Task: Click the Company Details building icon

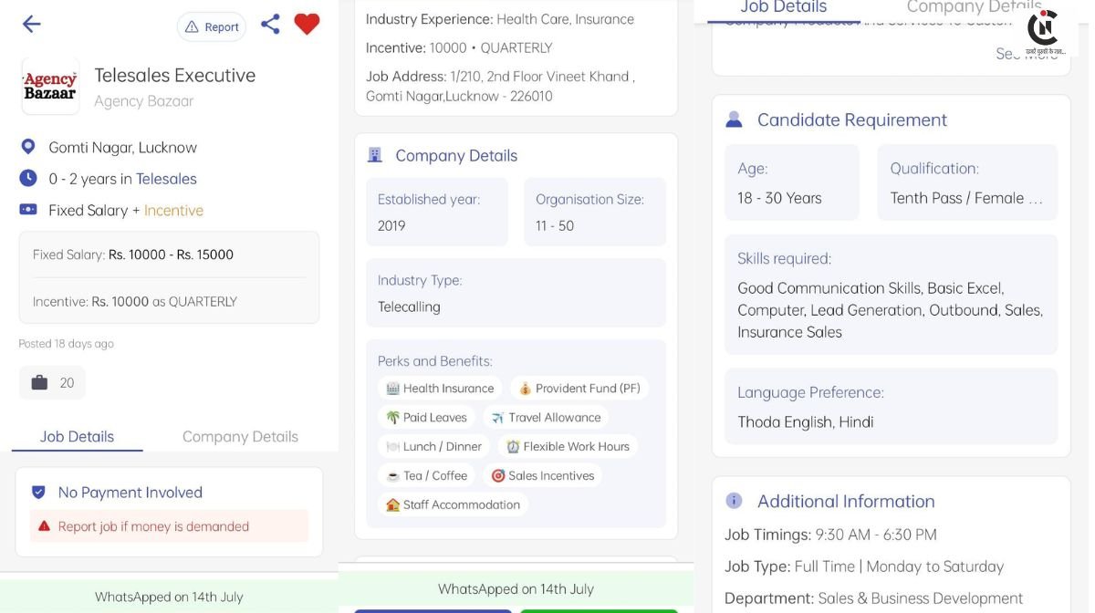Action: pos(374,155)
